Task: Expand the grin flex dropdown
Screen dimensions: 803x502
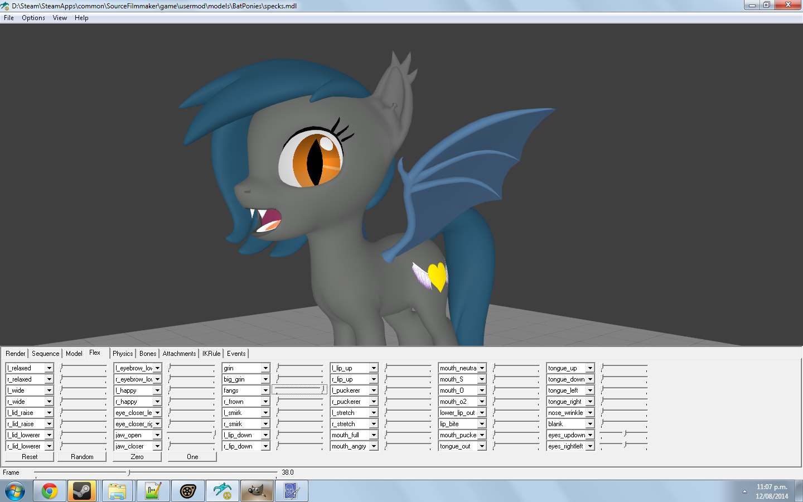Action: point(265,368)
